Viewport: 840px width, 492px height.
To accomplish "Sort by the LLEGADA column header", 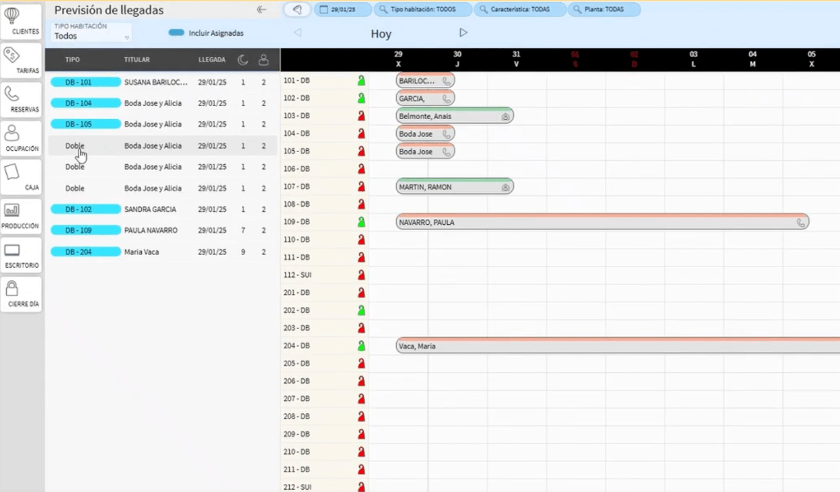I will coord(212,60).
